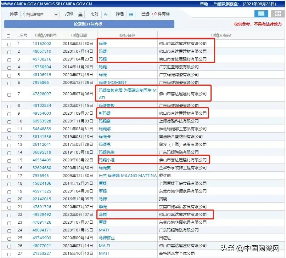Open the filter (筛选) list icon

(131, 15)
